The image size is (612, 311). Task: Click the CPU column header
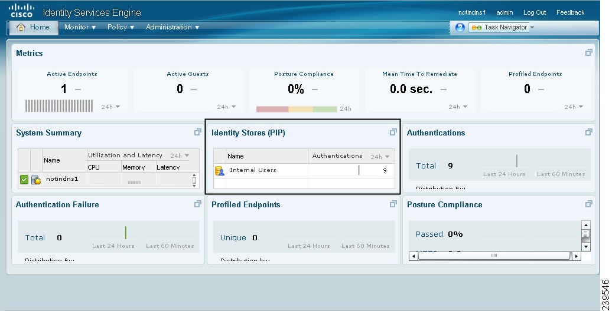tap(94, 167)
